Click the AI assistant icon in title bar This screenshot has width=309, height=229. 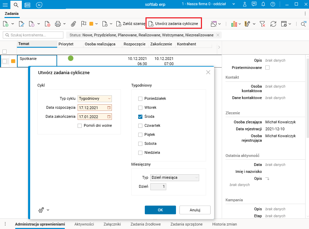click(39, 5)
